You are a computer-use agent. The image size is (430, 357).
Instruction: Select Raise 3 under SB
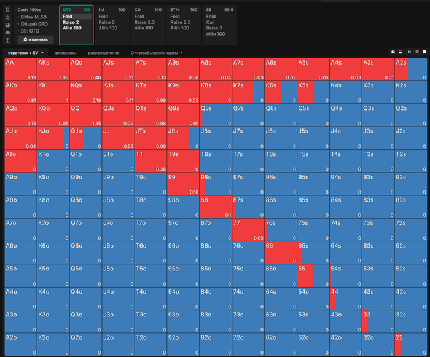pos(214,28)
